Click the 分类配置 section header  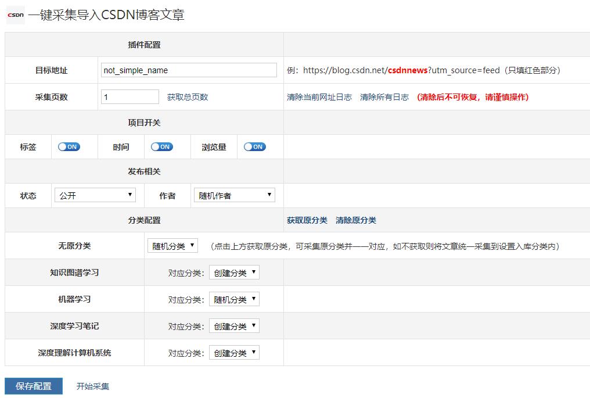[144, 220]
